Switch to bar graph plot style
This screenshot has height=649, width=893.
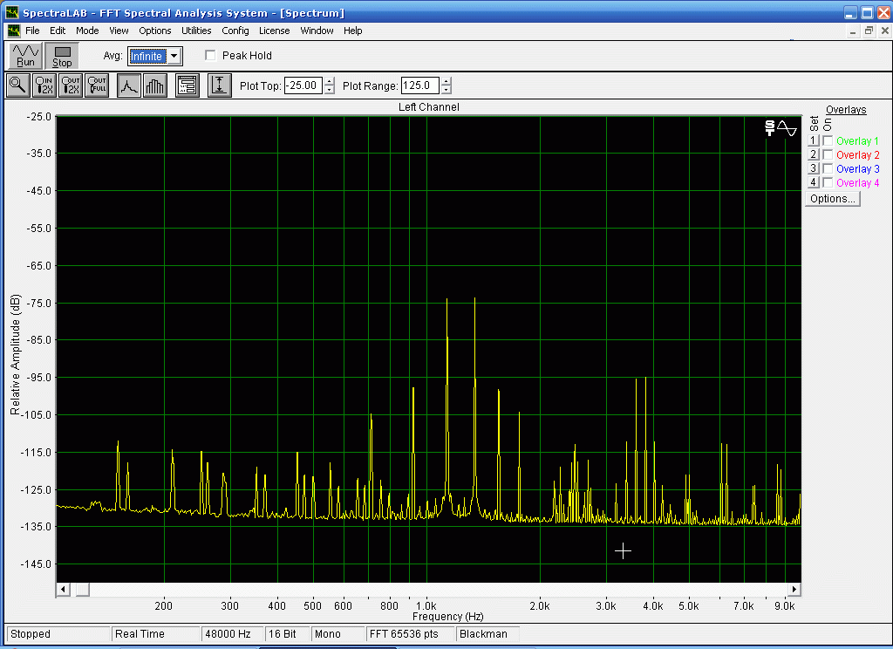tap(154, 85)
